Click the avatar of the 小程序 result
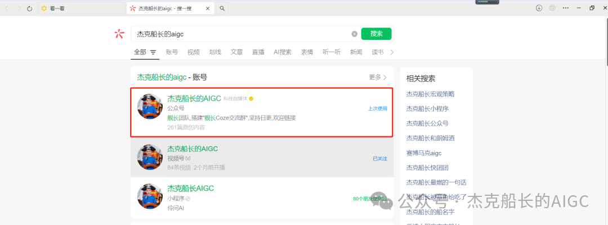The height and width of the screenshot is (225, 608). pyautogui.click(x=149, y=196)
